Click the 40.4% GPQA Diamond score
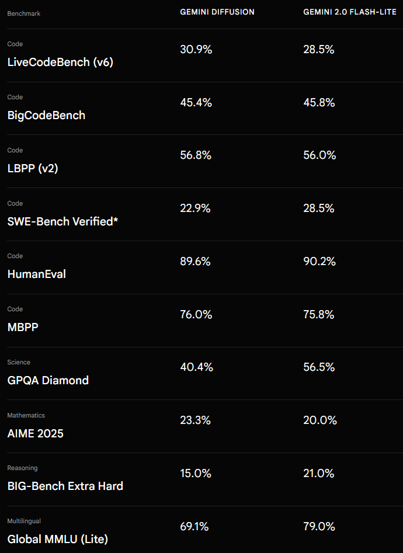The height and width of the screenshot is (553, 403). pyautogui.click(x=197, y=367)
